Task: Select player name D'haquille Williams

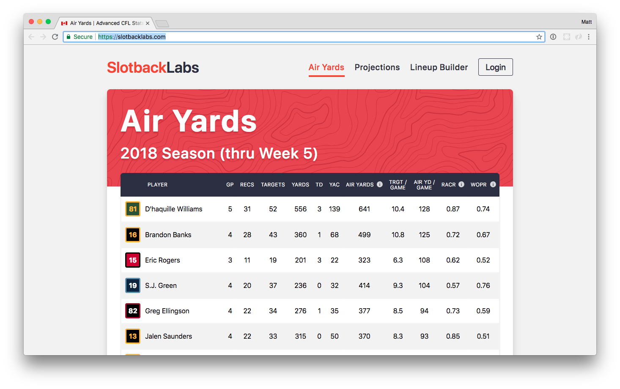Action: (174, 209)
